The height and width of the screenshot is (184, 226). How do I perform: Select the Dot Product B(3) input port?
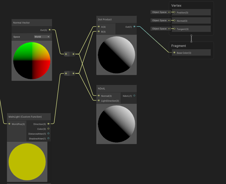(99, 31)
